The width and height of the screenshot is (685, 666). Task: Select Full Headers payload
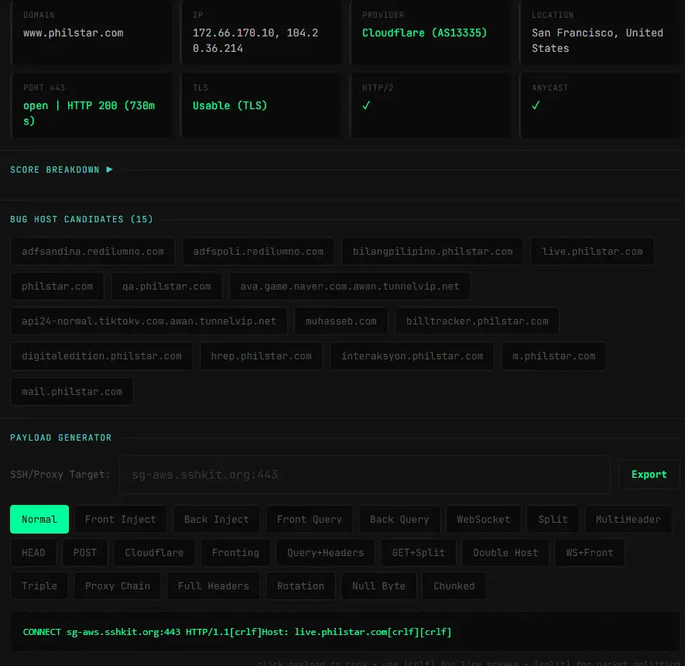coord(214,586)
